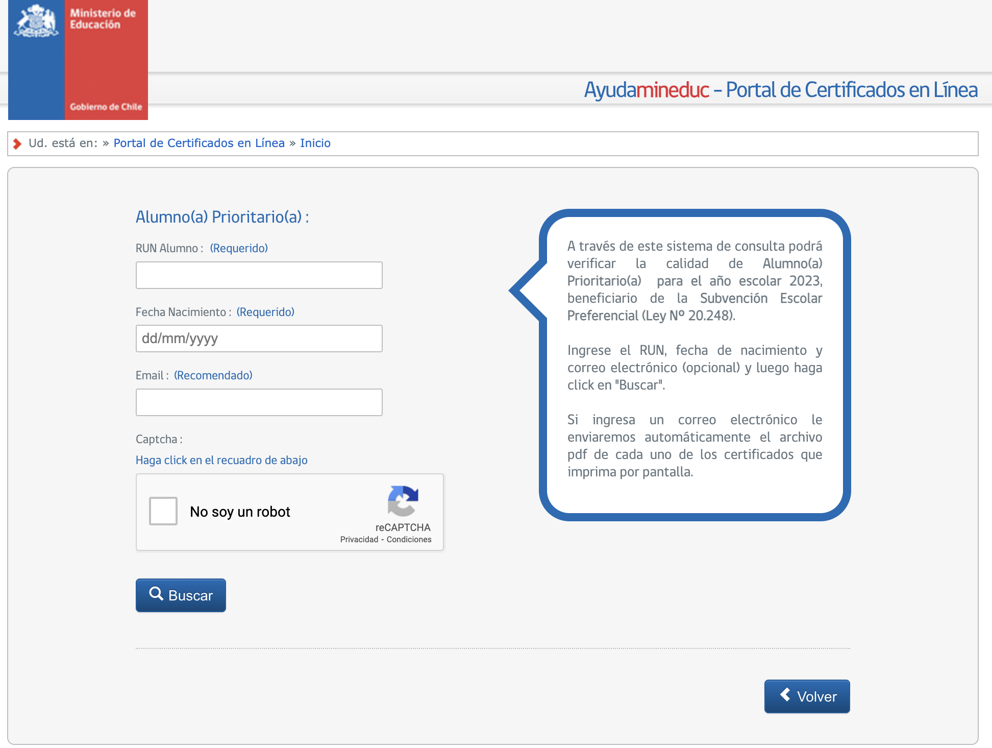Screen dimensions: 992x748
Task: Click the 'No soy un robot' text
Action: tap(240, 512)
